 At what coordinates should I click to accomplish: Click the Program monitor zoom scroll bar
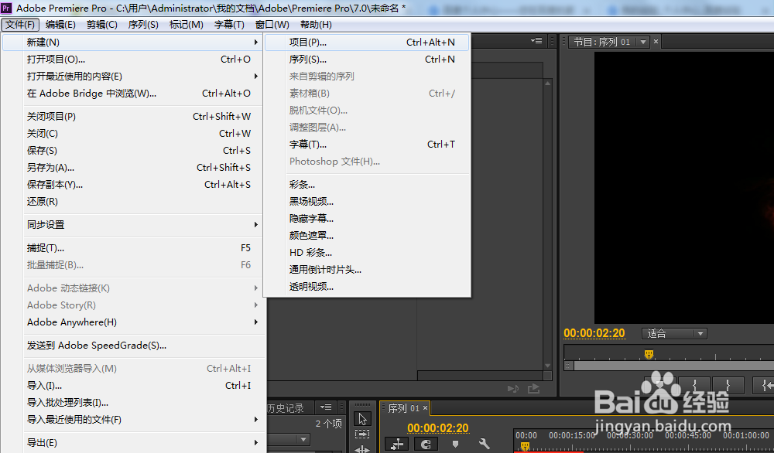pyautogui.click(x=674, y=366)
